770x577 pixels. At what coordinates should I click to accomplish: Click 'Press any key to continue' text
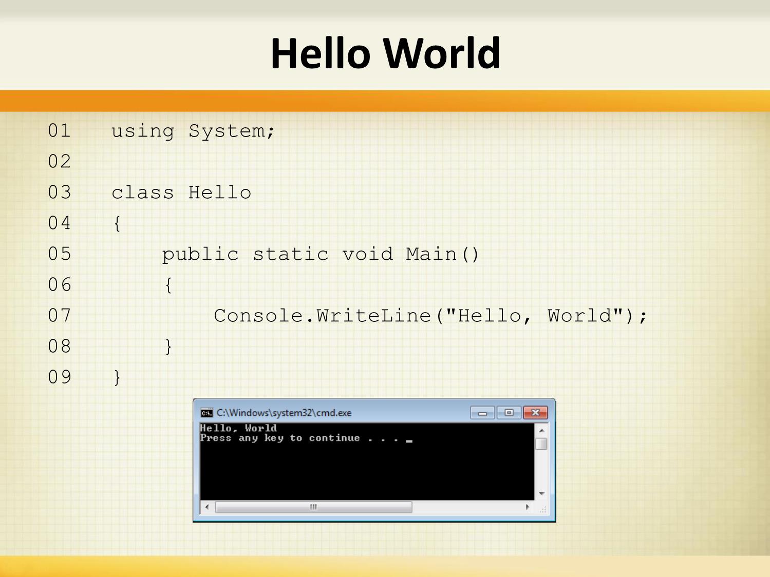coord(280,438)
